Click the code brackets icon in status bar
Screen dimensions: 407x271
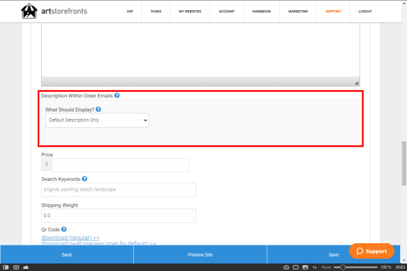[x=314, y=268]
